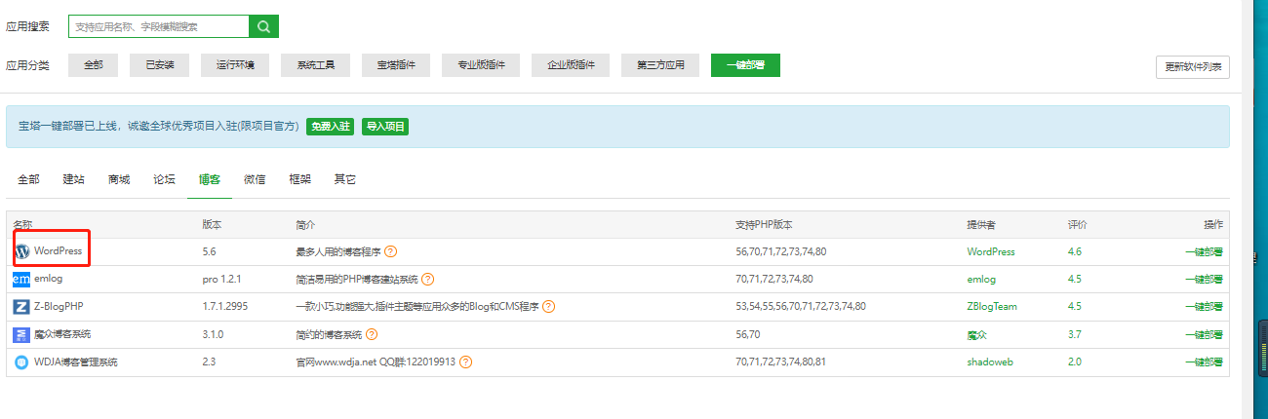1268x419 pixels.
Task: Click the green 免费入驻 button
Action: tap(330, 127)
